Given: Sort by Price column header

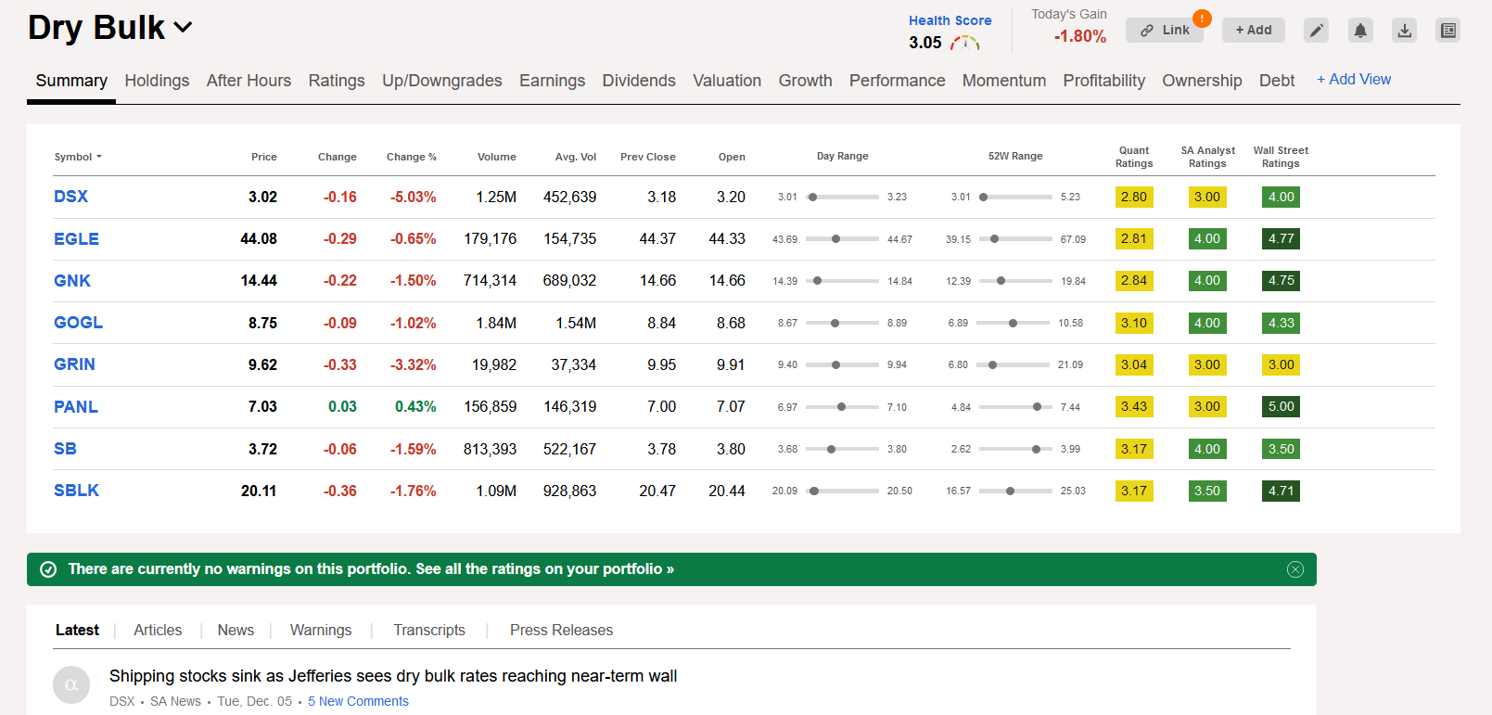Looking at the screenshot, I should tap(264, 157).
